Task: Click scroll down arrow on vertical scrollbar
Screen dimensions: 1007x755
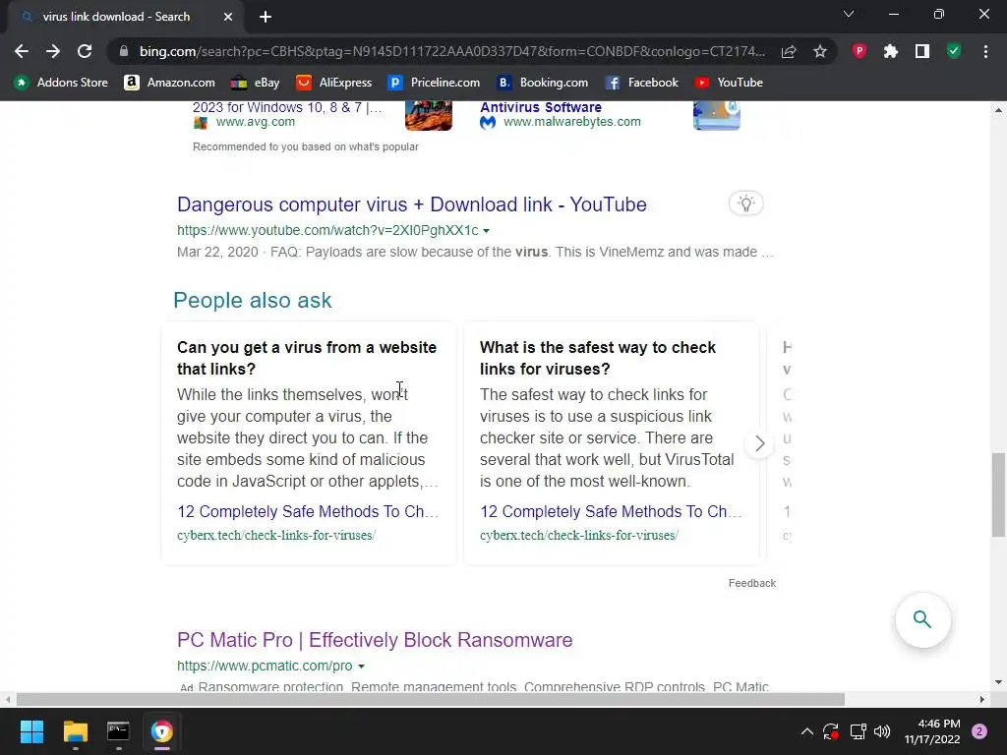Action: tap(998, 682)
